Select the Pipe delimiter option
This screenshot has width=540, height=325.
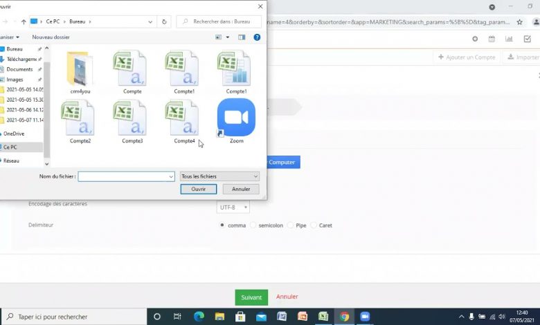(290, 225)
